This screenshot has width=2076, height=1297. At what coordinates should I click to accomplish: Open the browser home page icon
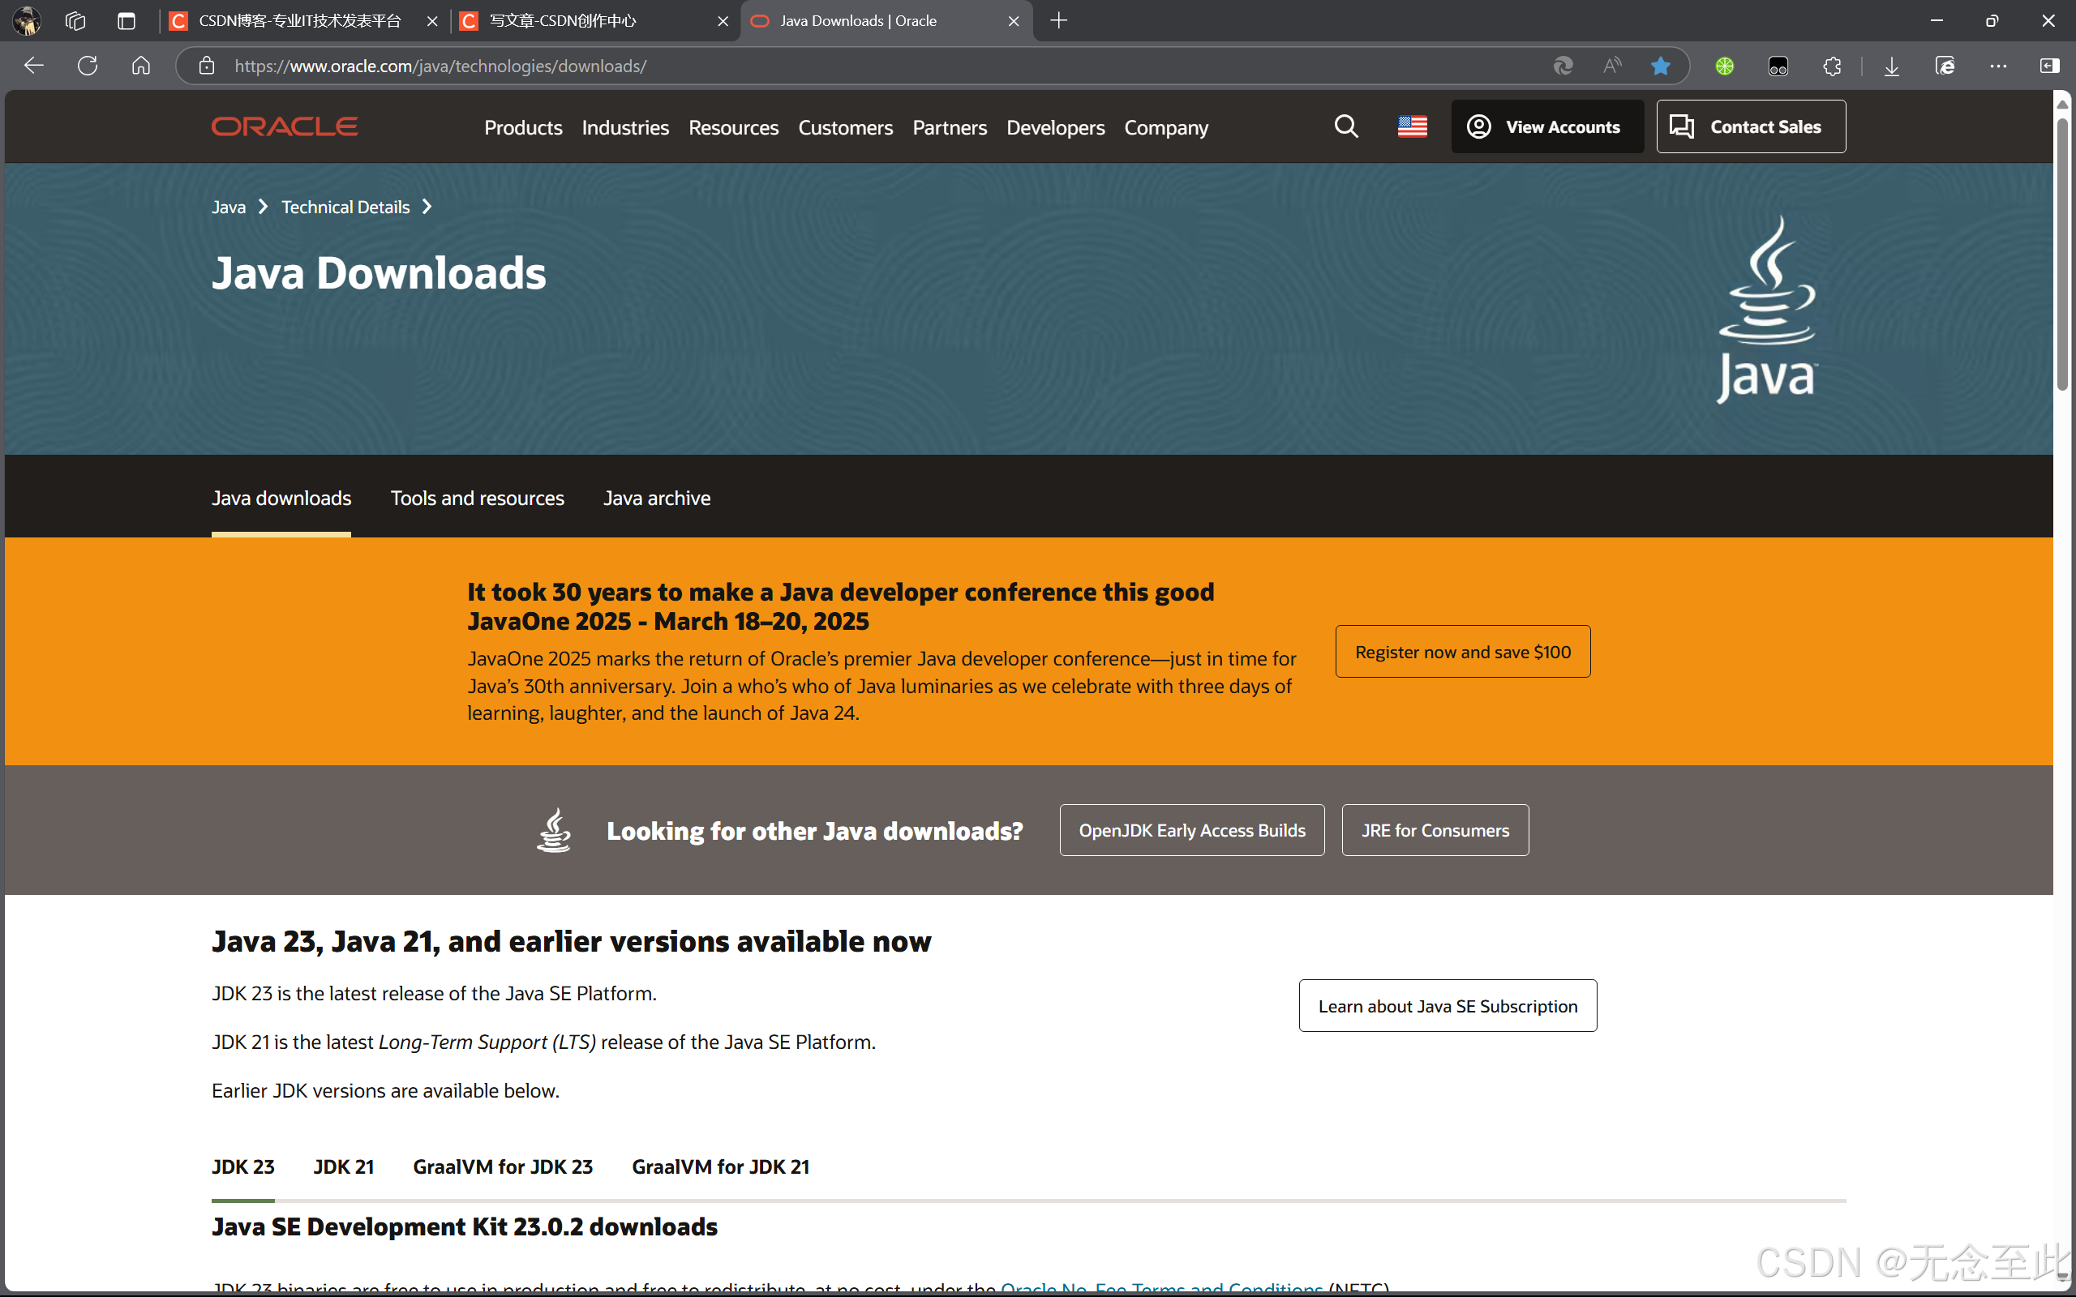coord(140,66)
